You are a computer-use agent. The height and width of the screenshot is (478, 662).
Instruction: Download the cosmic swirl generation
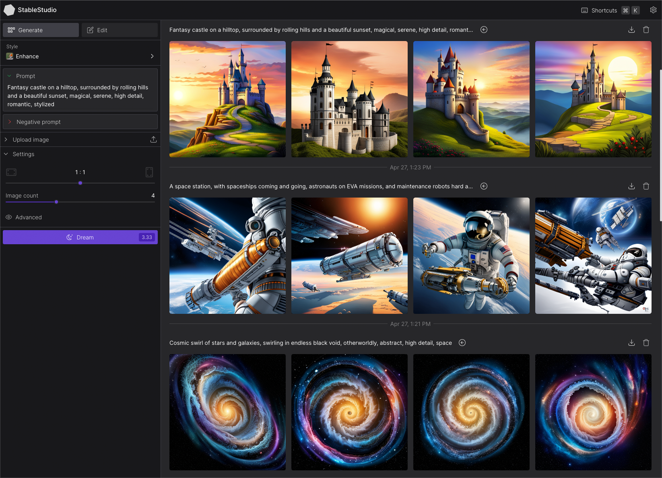[631, 342]
